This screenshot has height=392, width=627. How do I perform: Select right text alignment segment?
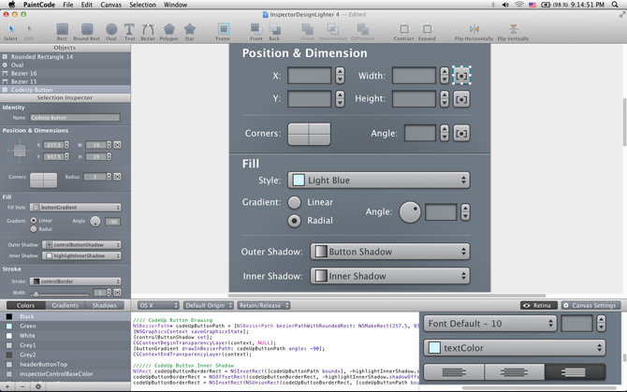tap(575, 372)
